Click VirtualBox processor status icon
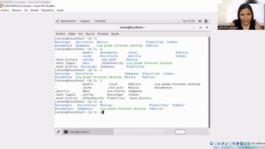Screen dimensions: 265x149 [x=241, y=144]
